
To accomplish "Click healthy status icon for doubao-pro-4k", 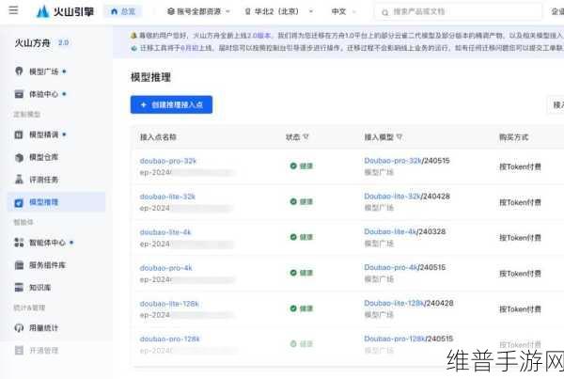I will pos(293,273).
